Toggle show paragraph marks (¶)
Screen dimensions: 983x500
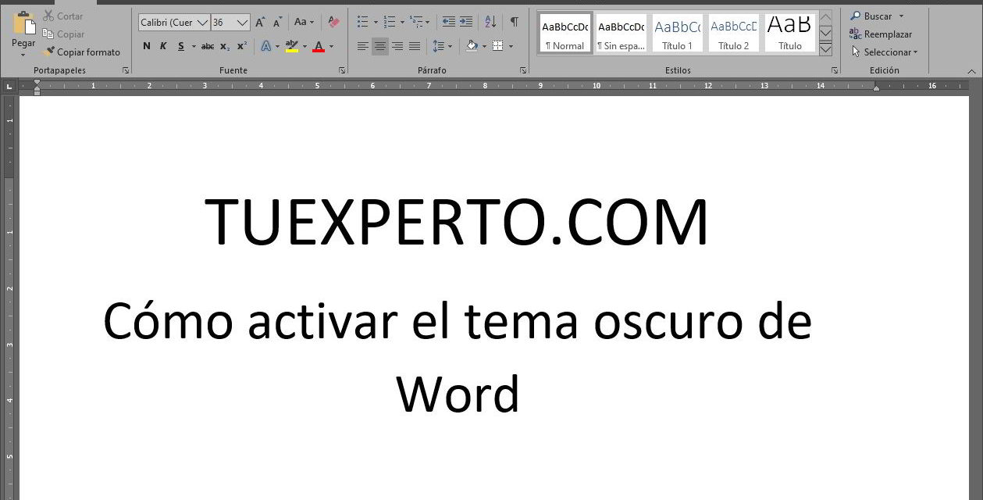click(514, 22)
